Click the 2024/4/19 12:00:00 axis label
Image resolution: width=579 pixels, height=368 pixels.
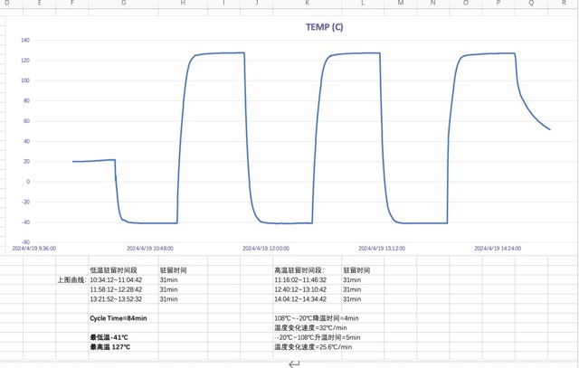tap(267, 248)
